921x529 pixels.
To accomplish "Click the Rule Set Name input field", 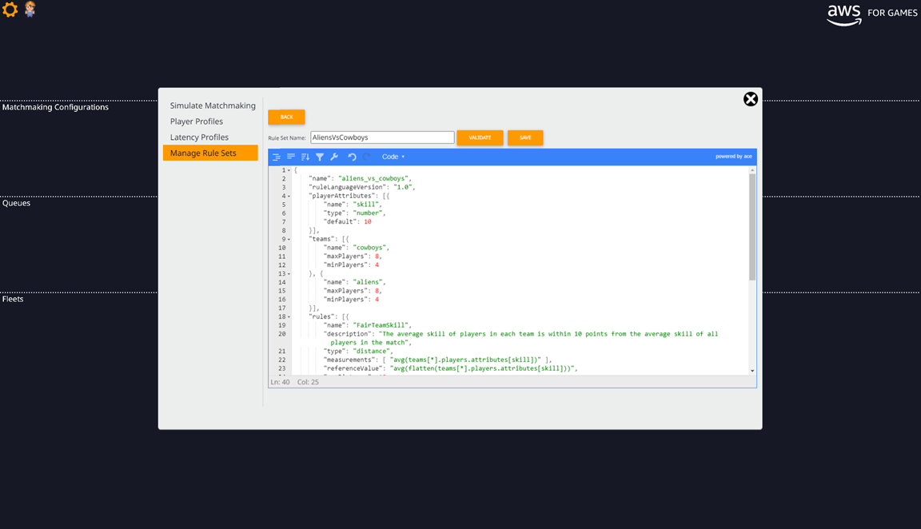I will (381, 137).
